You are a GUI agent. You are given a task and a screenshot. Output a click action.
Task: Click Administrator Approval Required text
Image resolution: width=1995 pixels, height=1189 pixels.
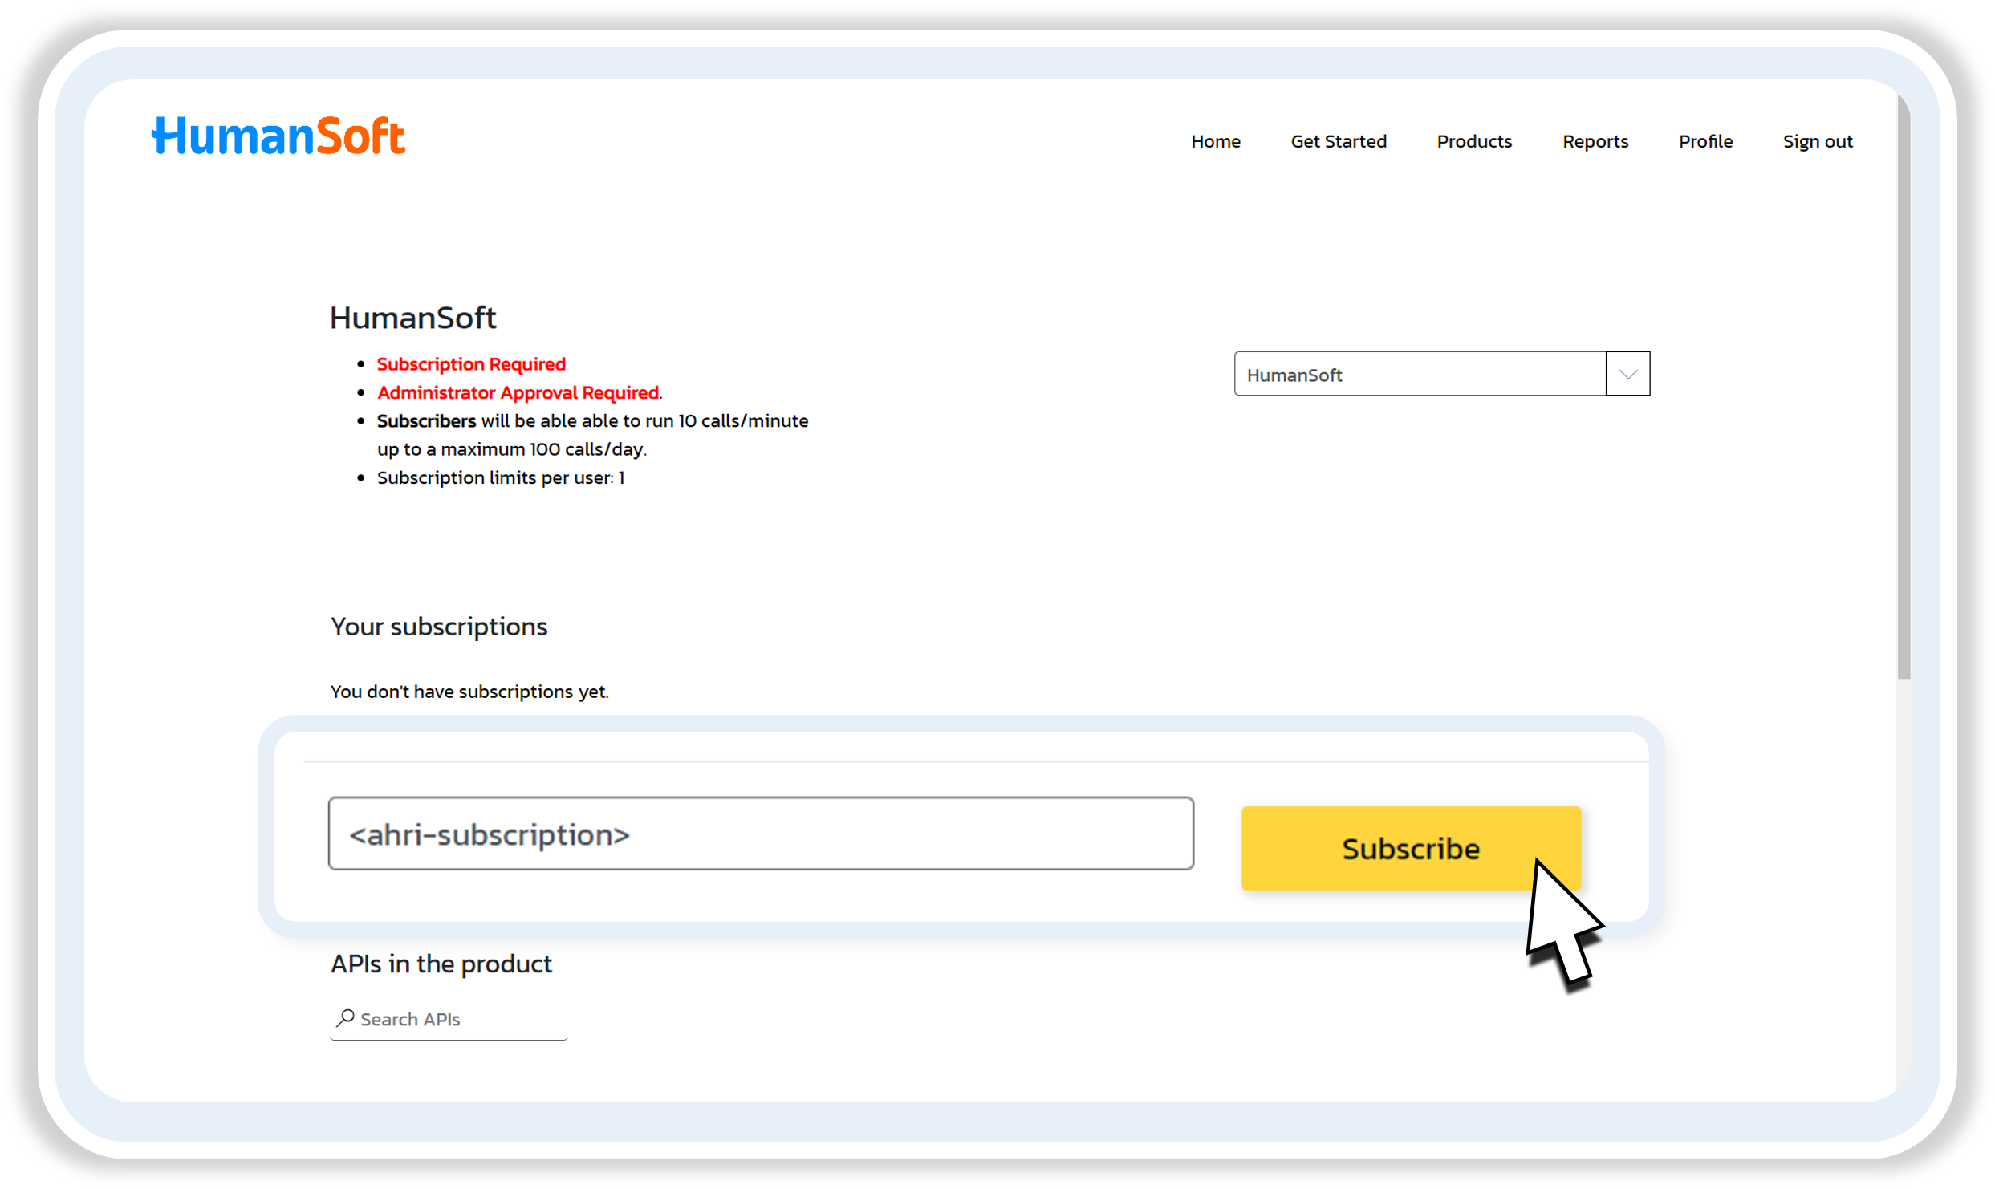click(518, 392)
